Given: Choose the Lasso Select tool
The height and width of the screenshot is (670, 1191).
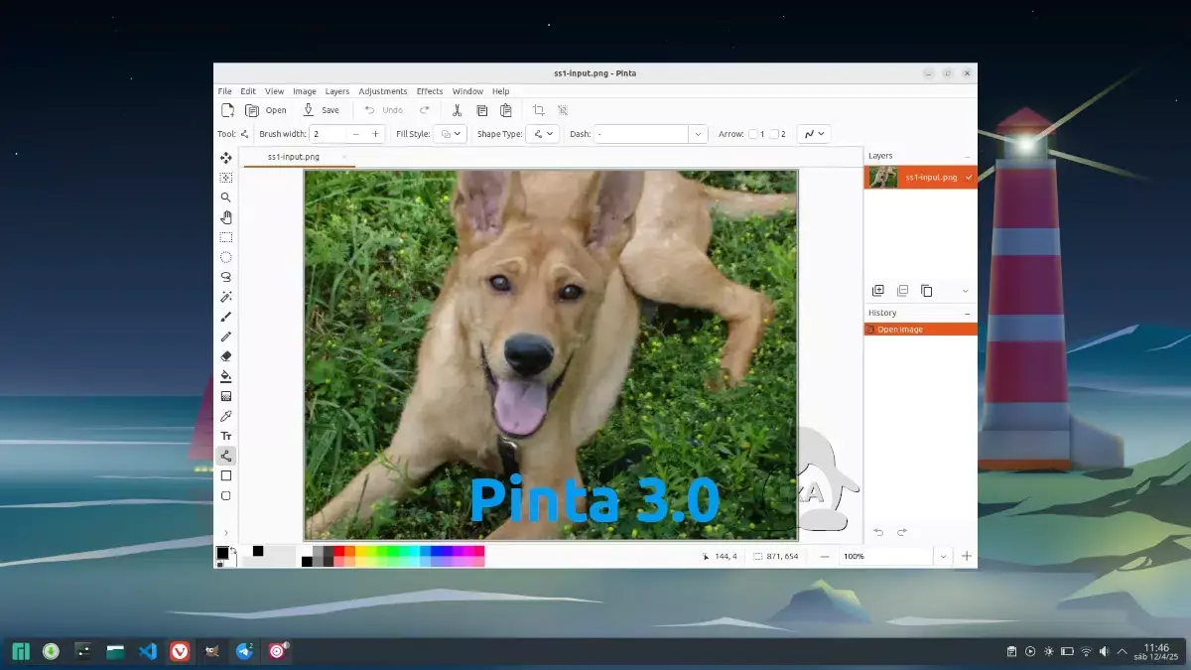Looking at the screenshot, I should point(226,277).
